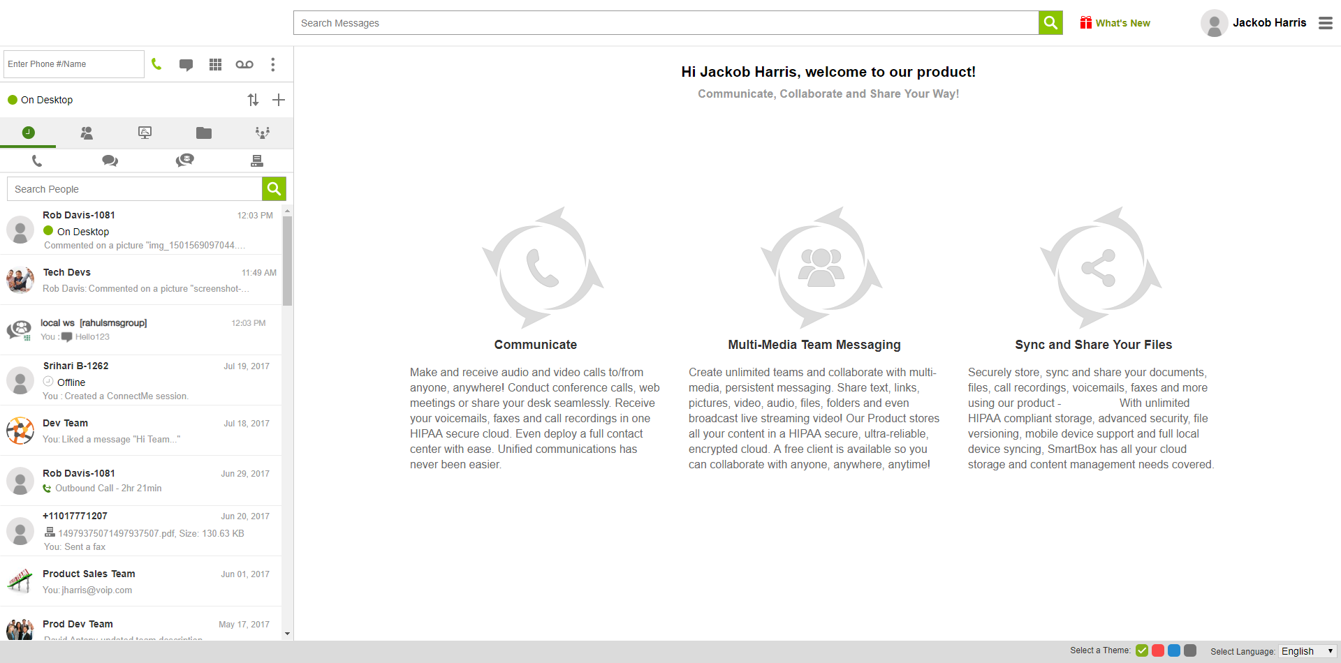1341x663 pixels.
Task: Open the What's New link
Action: (1122, 23)
